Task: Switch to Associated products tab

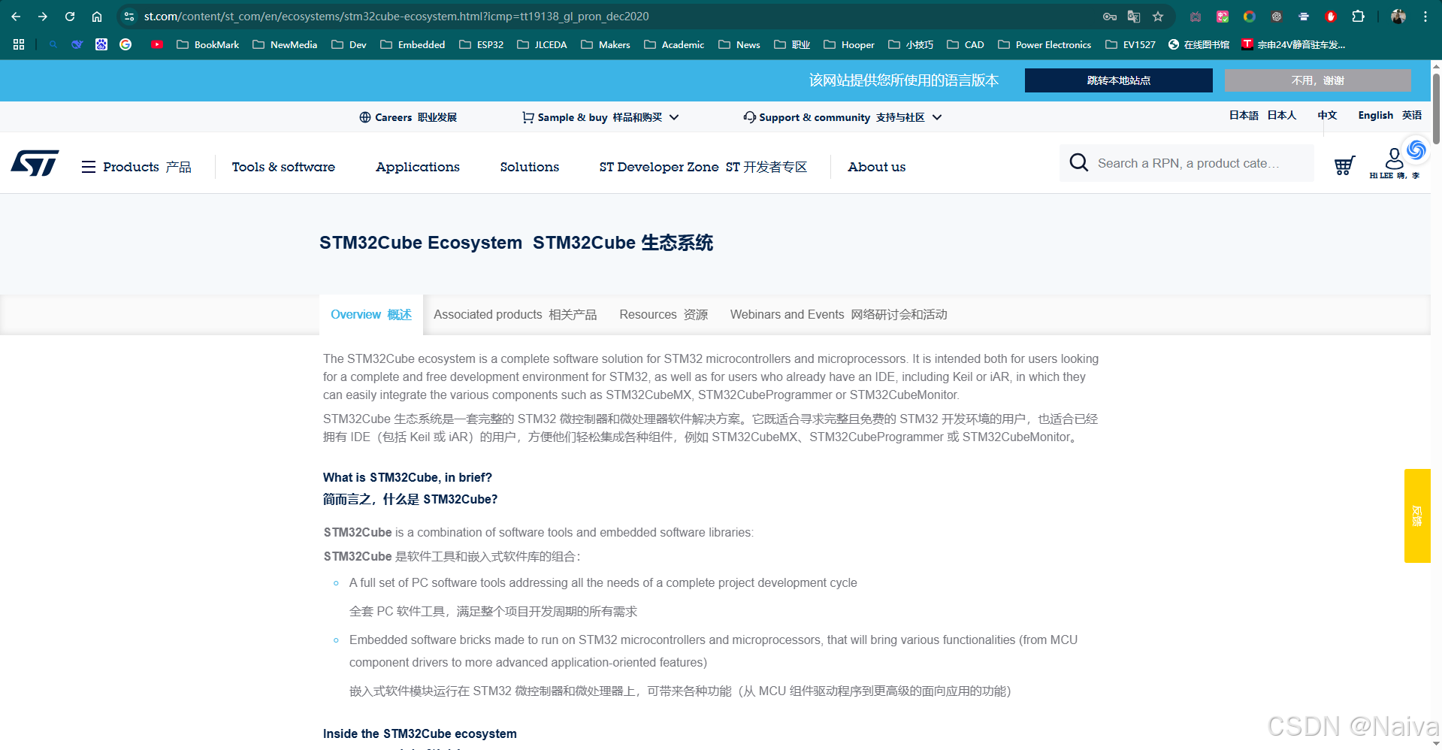Action: click(515, 314)
